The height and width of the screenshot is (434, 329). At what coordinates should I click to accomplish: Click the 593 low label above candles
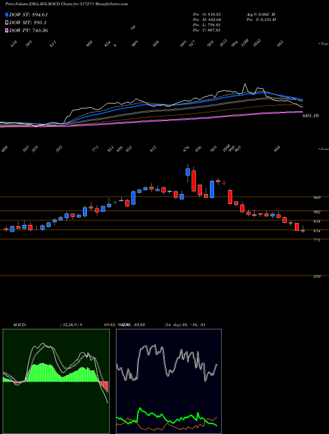pyautogui.click(x=59, y=149)
